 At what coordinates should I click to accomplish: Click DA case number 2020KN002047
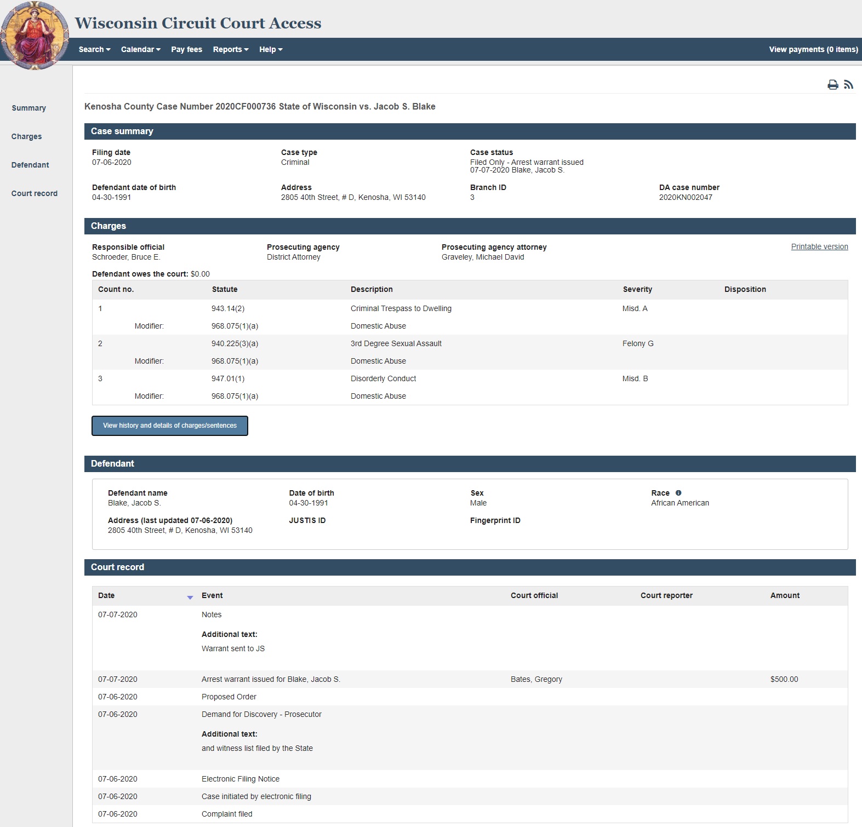[686, 197]
